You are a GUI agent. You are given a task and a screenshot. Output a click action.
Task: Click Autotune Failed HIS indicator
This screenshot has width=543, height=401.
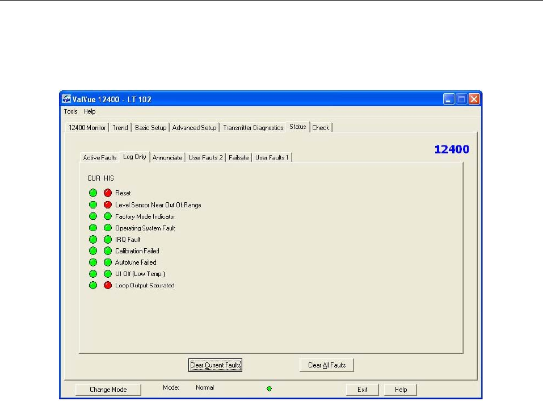[108, 262]
